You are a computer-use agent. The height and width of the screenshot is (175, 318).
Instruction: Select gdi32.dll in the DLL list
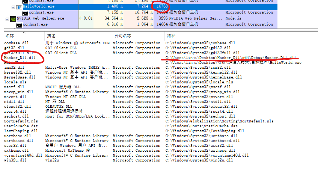tap(14, 48)
